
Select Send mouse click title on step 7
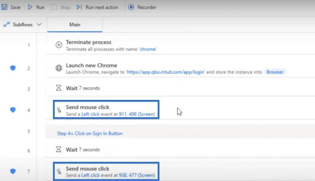tap(87, 169)
